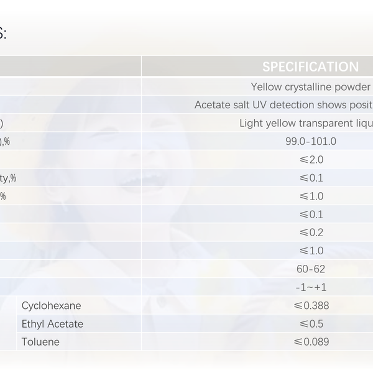The image size is (373, 373).
Task: Click the ≤0.1 value in the 'ty,%' row
Action: (311, 178)
